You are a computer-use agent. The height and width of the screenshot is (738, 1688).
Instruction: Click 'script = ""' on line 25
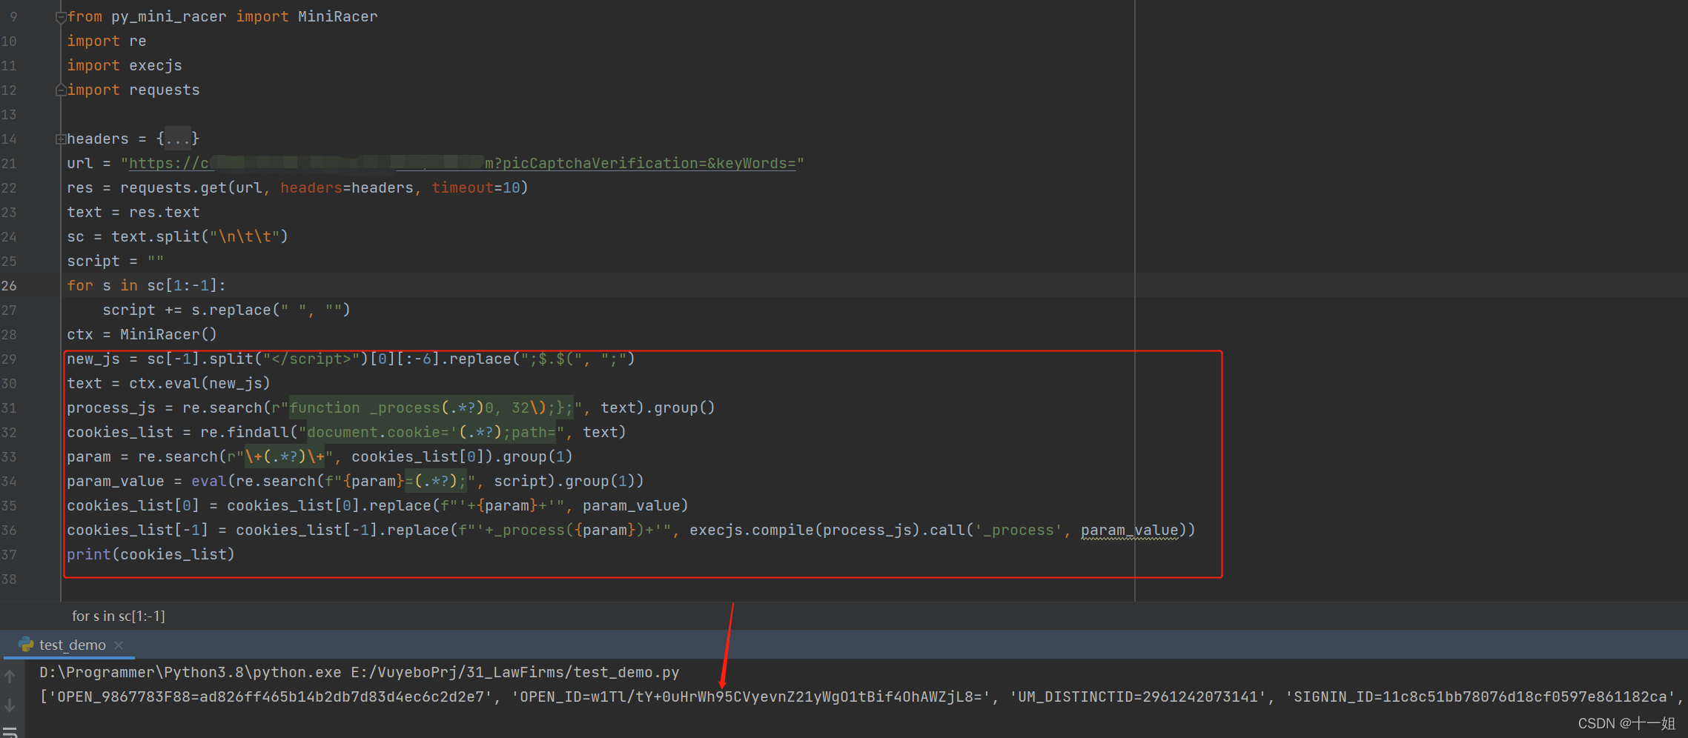pos(116,261)
